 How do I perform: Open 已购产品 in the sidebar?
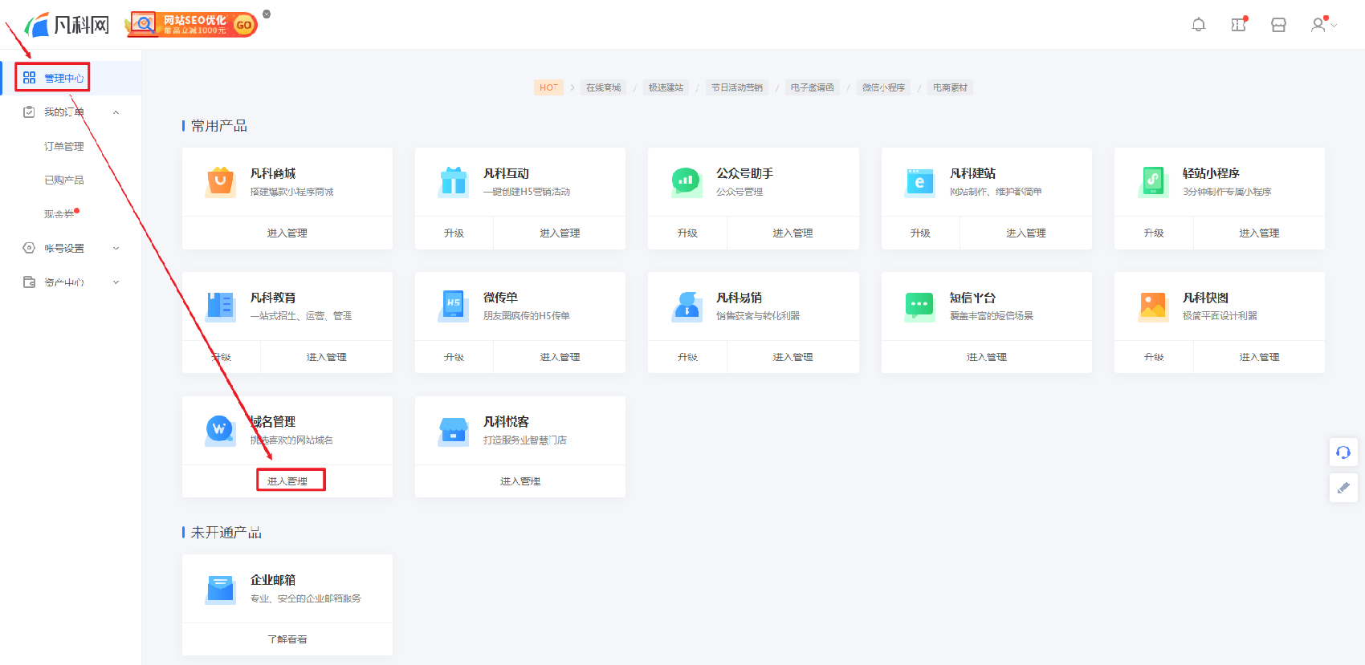[63, 180]
